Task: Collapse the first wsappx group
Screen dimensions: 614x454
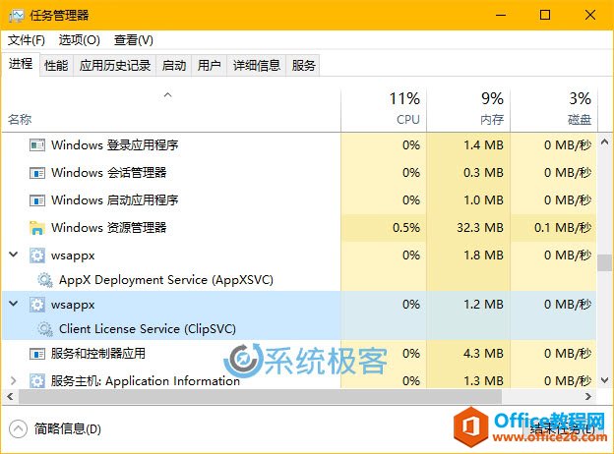Action: (14, 255)
